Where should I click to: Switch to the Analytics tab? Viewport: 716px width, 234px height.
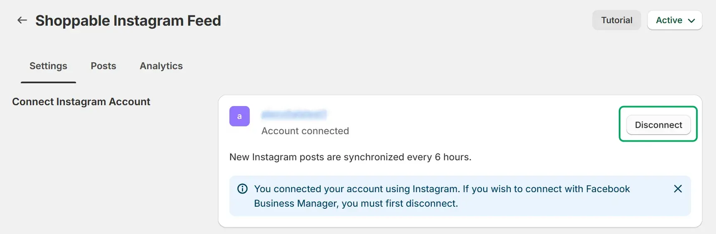[161, 66]
